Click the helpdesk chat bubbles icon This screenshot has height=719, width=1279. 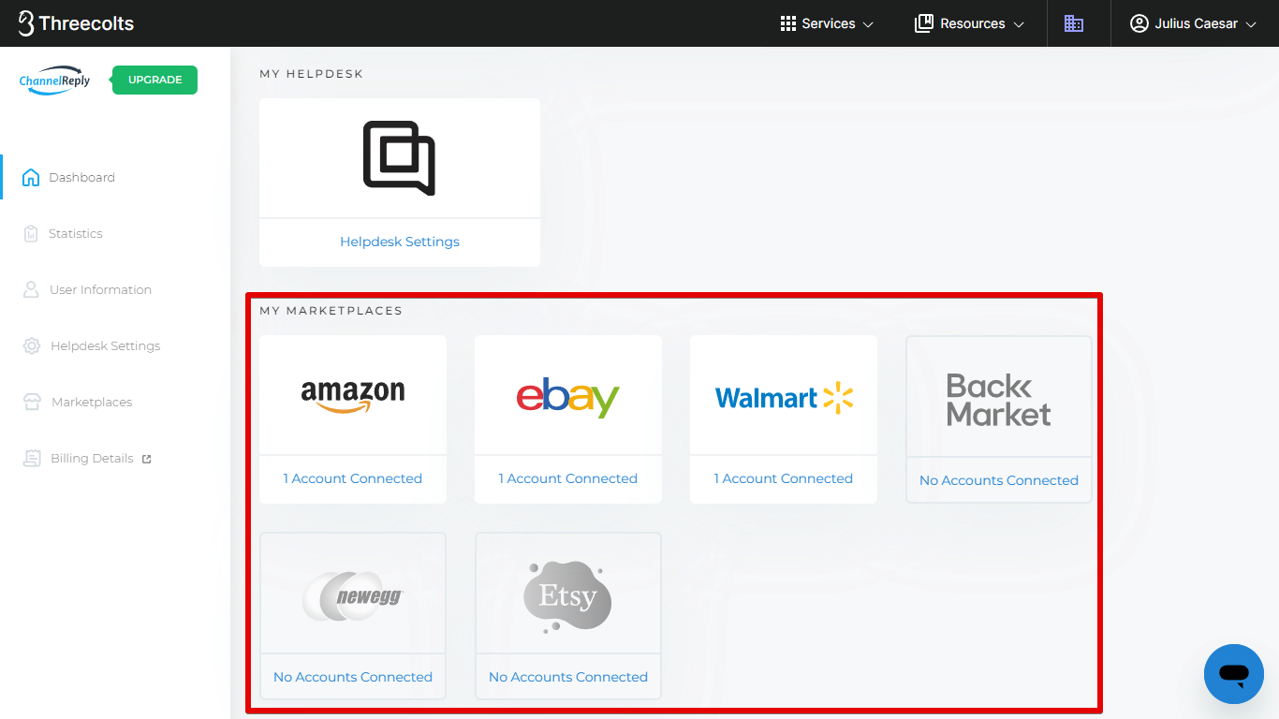(x=400, y=157)
